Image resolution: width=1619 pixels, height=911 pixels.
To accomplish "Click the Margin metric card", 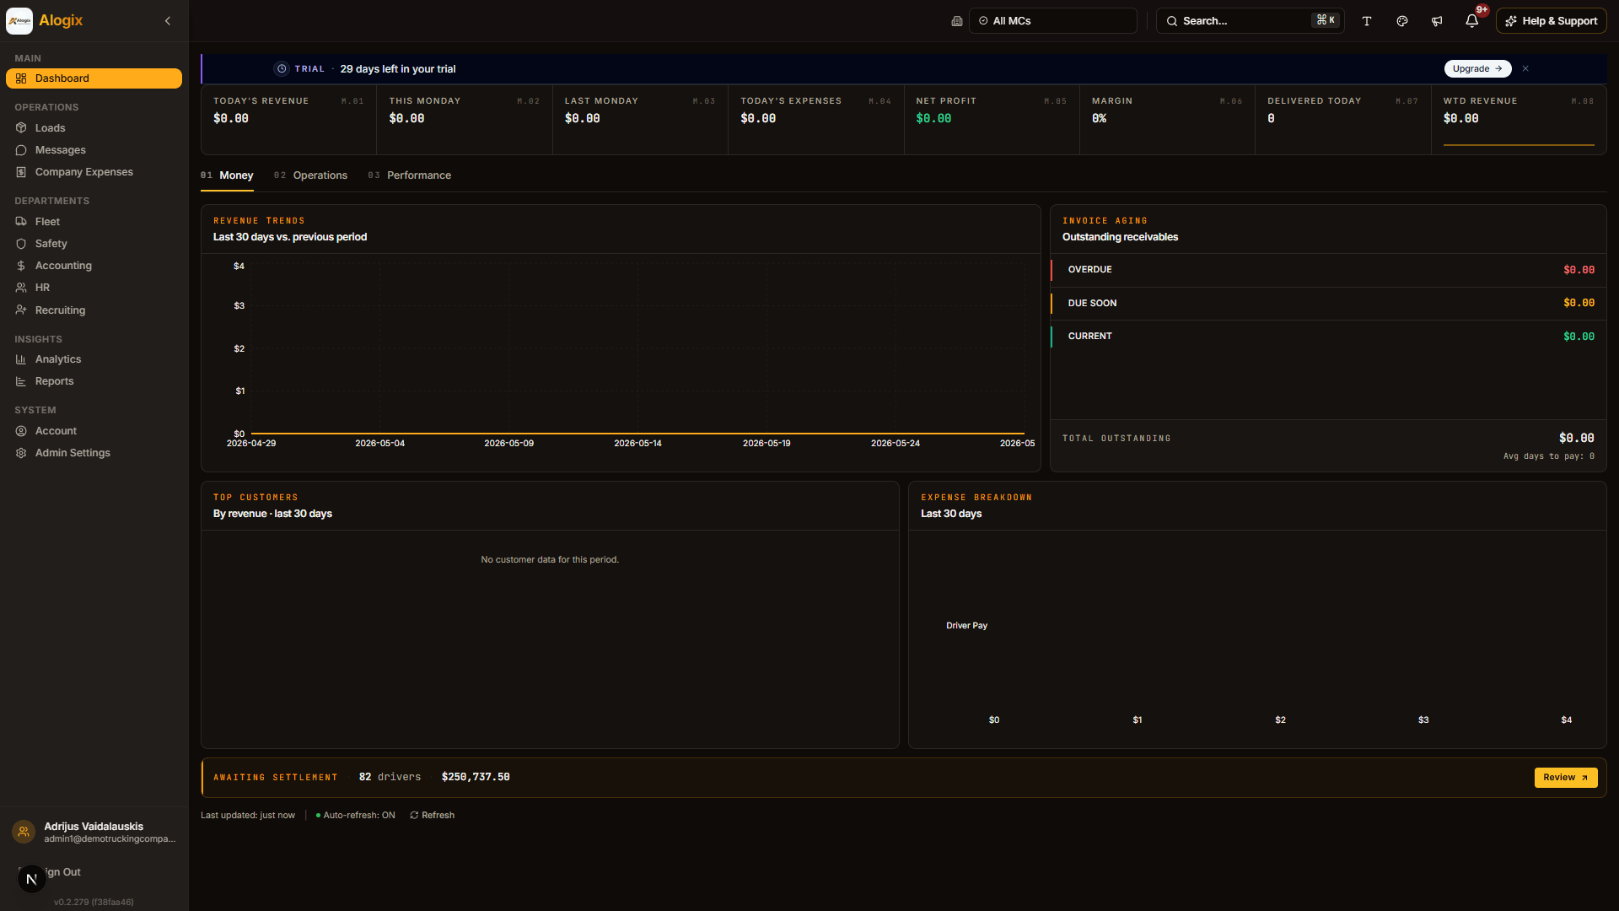I will tap(1167, 120).
